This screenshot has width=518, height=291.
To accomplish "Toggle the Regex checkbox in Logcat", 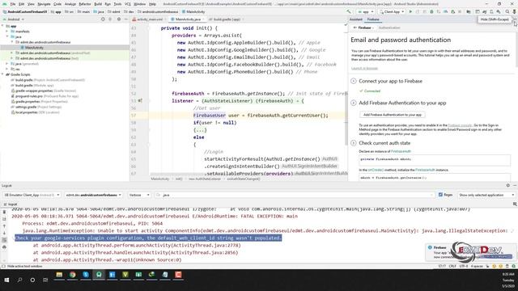I will pos(440,195).
